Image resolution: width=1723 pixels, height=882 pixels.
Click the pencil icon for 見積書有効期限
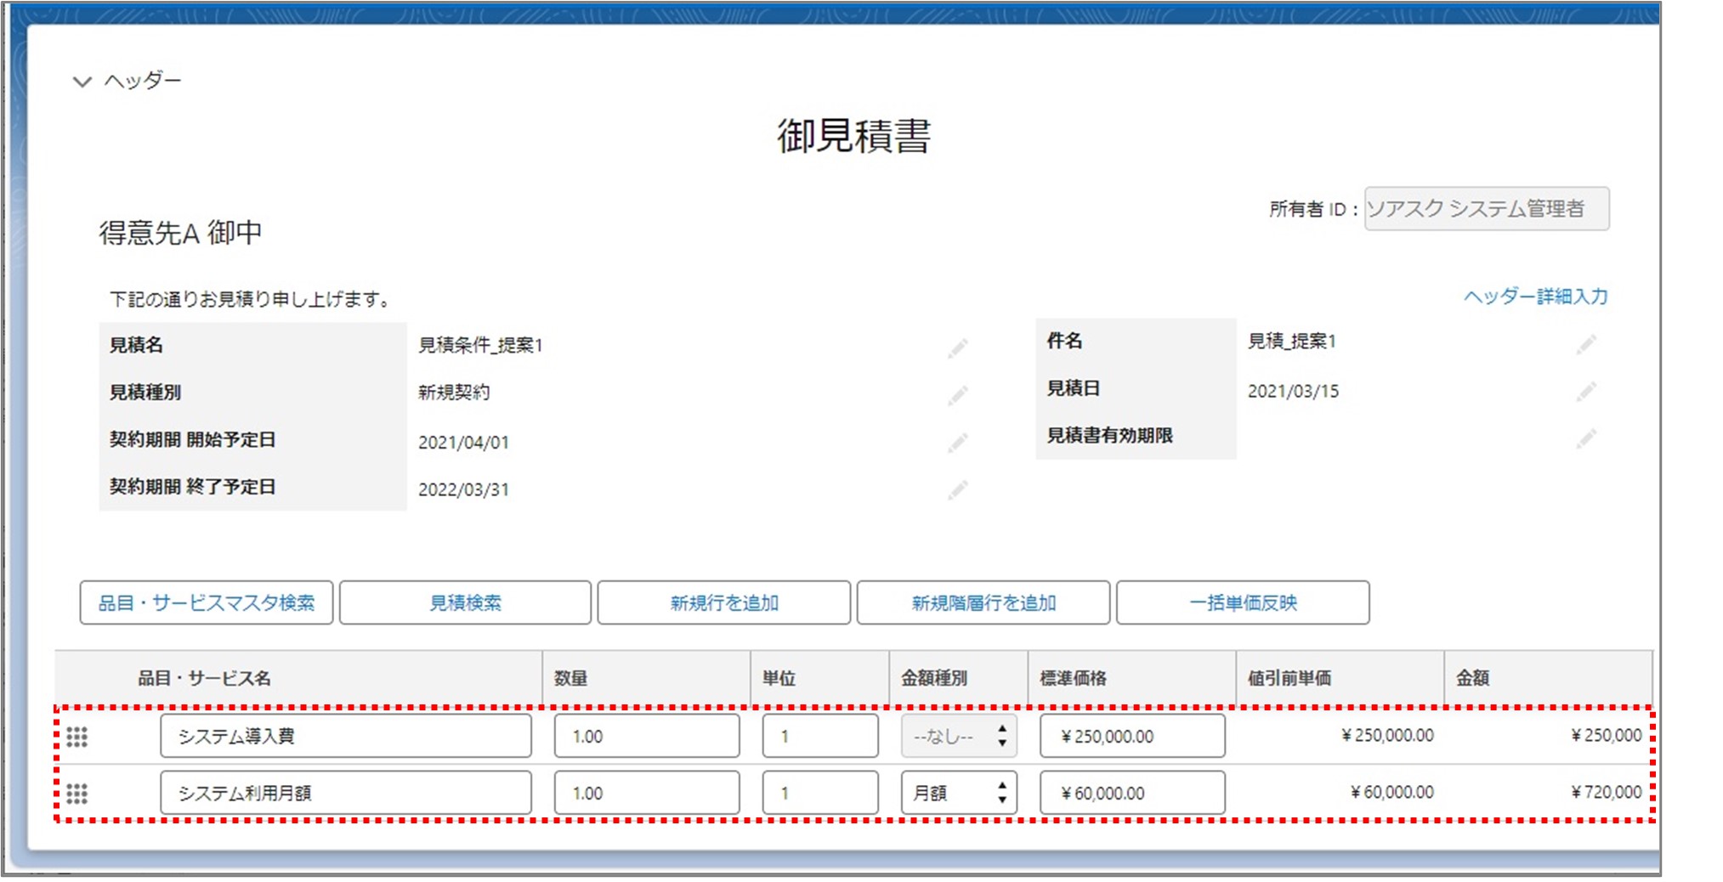point(1586,439)
